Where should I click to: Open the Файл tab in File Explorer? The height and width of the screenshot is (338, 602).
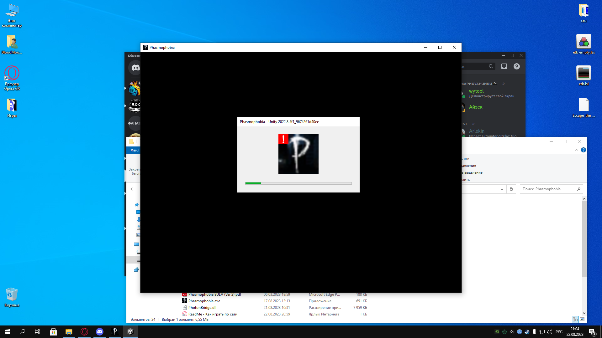point(135,150)
